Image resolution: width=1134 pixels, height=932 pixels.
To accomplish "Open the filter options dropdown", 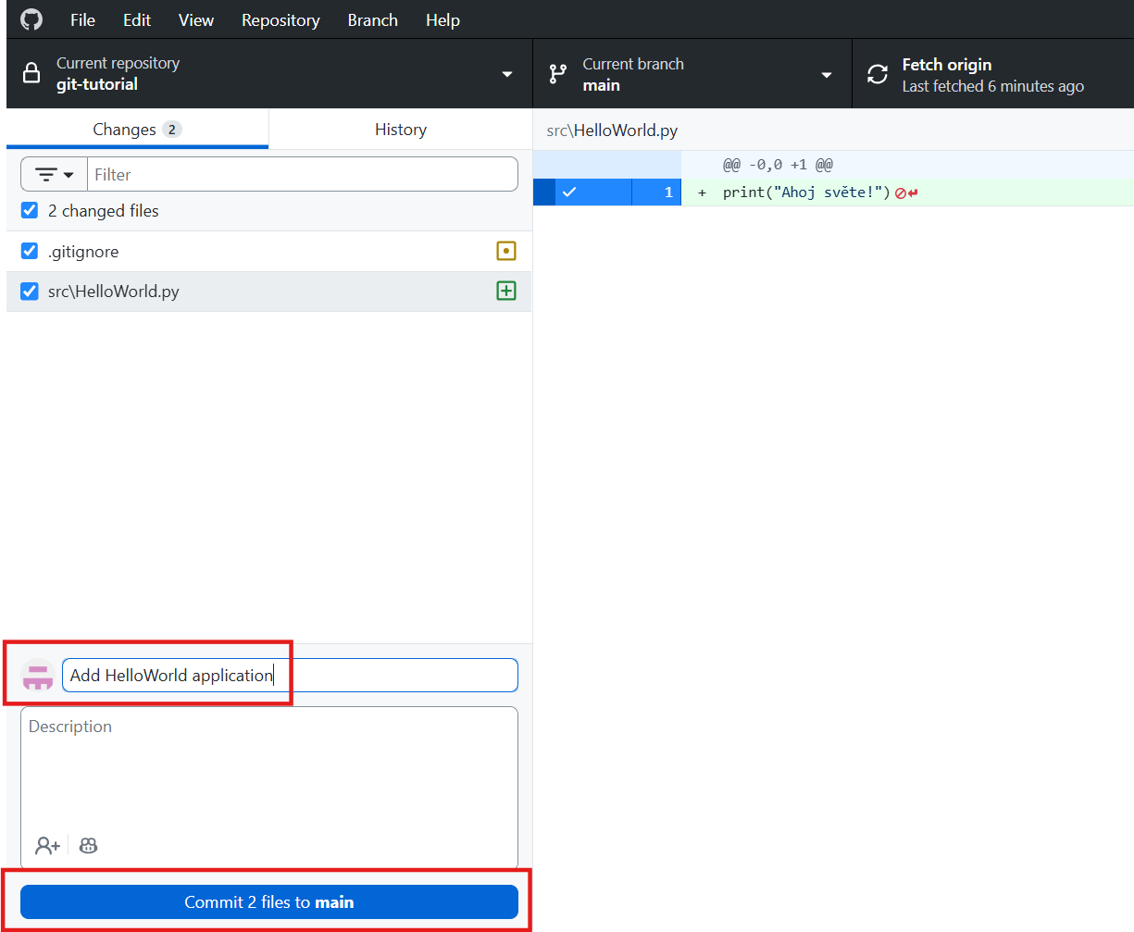I will coord(54,174).
